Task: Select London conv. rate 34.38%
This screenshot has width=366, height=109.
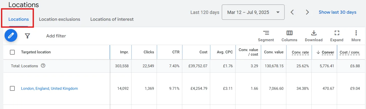Action: coord(303,89)
